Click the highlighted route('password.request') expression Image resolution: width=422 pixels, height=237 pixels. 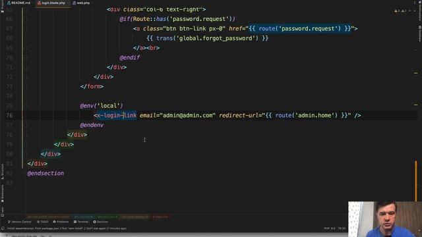[299, 28]
